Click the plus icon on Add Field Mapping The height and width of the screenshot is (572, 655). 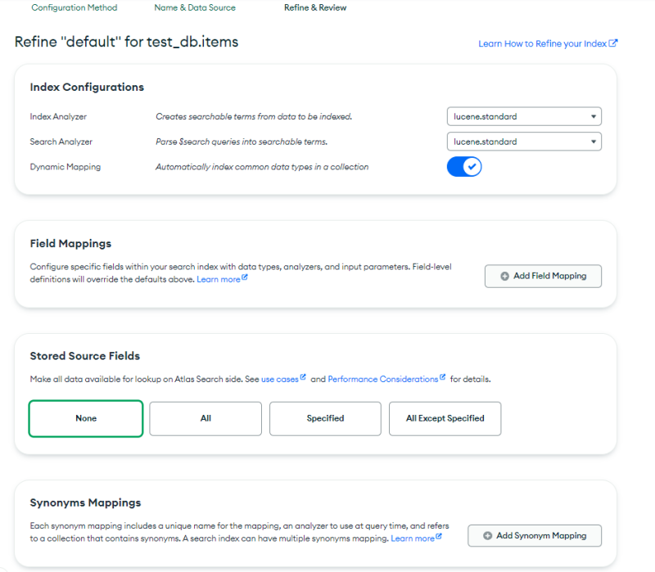tap(504, 277)
